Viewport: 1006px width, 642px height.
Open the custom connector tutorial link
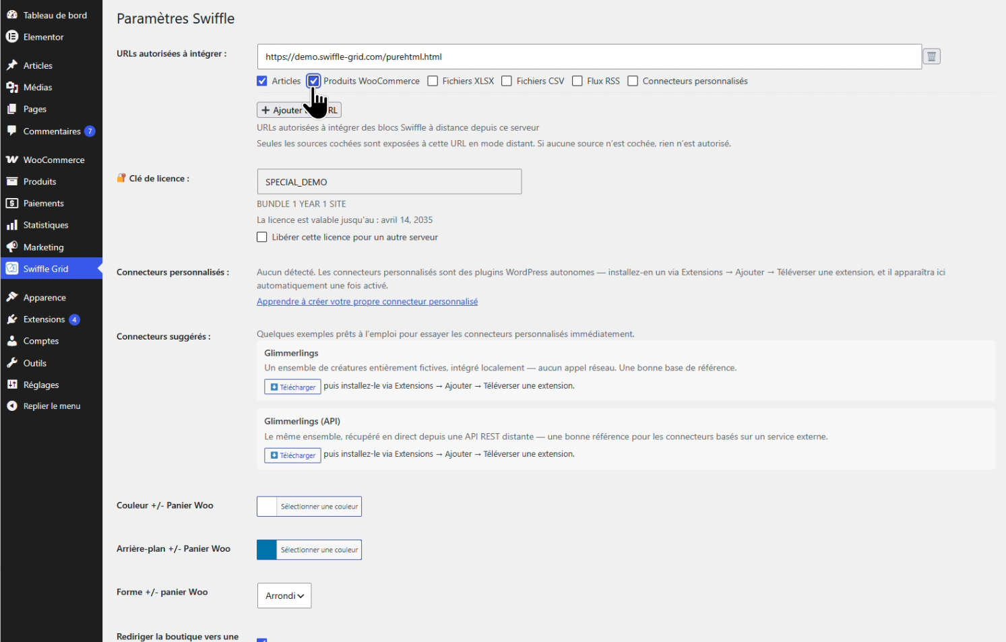coord(367,301)
